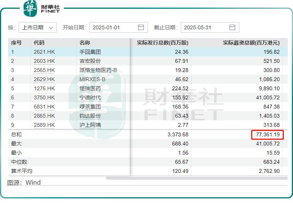Open stock code 2629.HK link
The width and height of the screenshot is (293, 206).
point(44,80)
